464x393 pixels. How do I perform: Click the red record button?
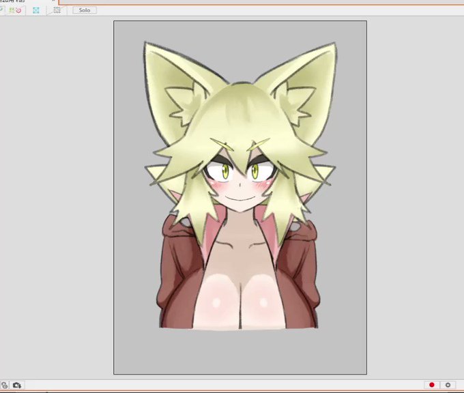(432, 385)
